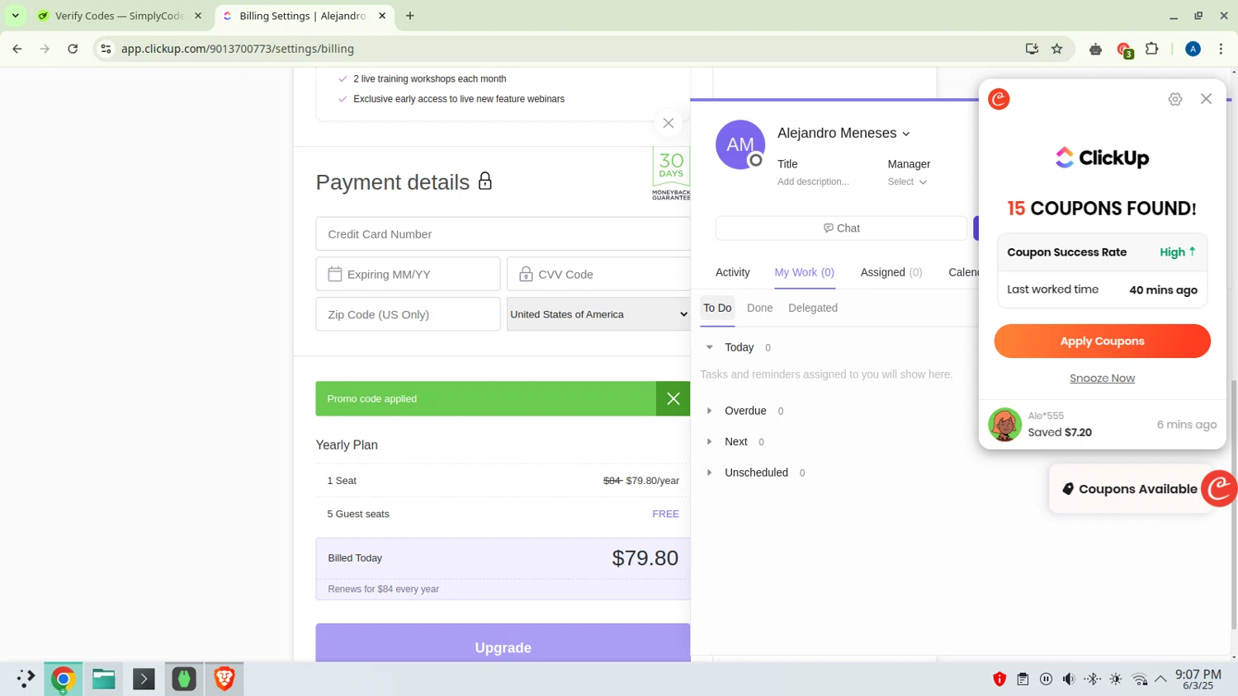Click Snooze Now link
Screen dimensions: 1238x696
pos(1102,379)
